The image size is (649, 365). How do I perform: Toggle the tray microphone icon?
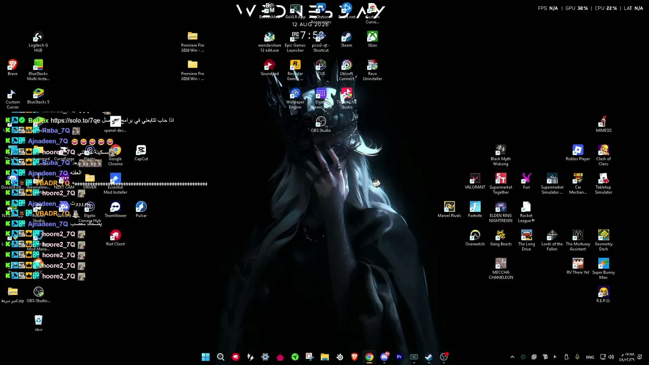[x=577, y=357]
